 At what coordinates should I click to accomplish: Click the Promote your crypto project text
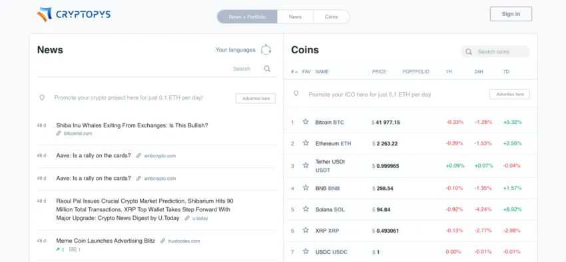coord(129,97)
